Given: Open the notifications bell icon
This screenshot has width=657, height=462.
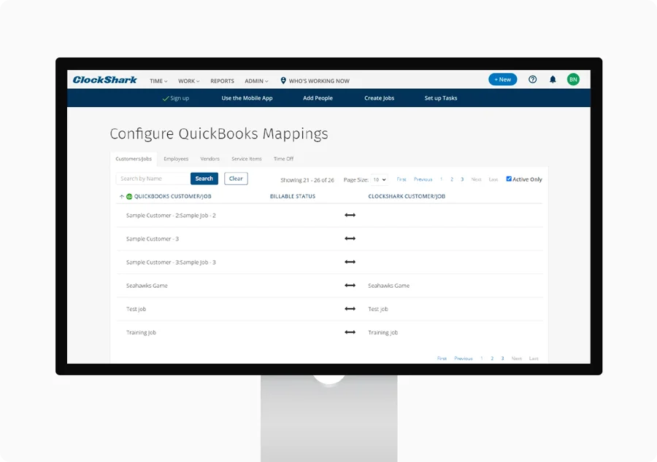Looking at the screenshot, I should 553,79.
